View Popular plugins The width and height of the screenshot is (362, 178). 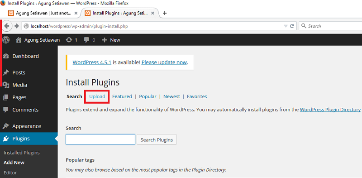tap(148, 96)
